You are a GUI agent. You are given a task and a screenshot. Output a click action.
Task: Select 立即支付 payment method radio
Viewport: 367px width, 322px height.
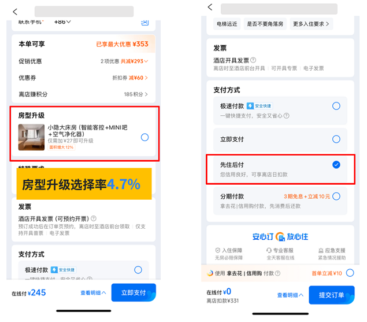[336, 140]
